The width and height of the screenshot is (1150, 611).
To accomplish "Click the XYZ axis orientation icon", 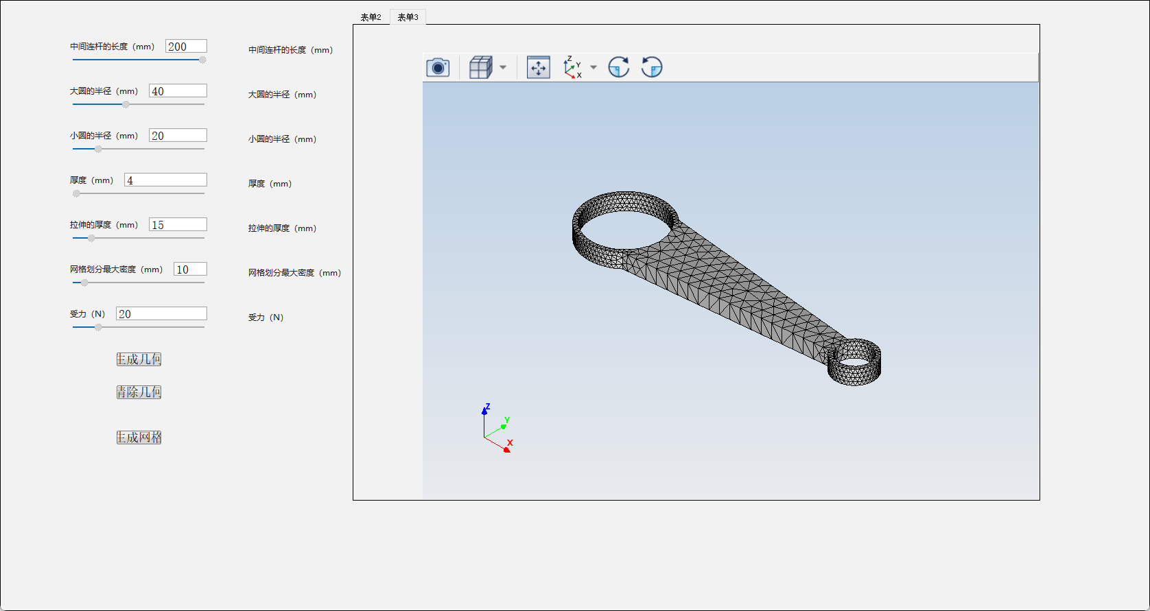I will point(572,67).
